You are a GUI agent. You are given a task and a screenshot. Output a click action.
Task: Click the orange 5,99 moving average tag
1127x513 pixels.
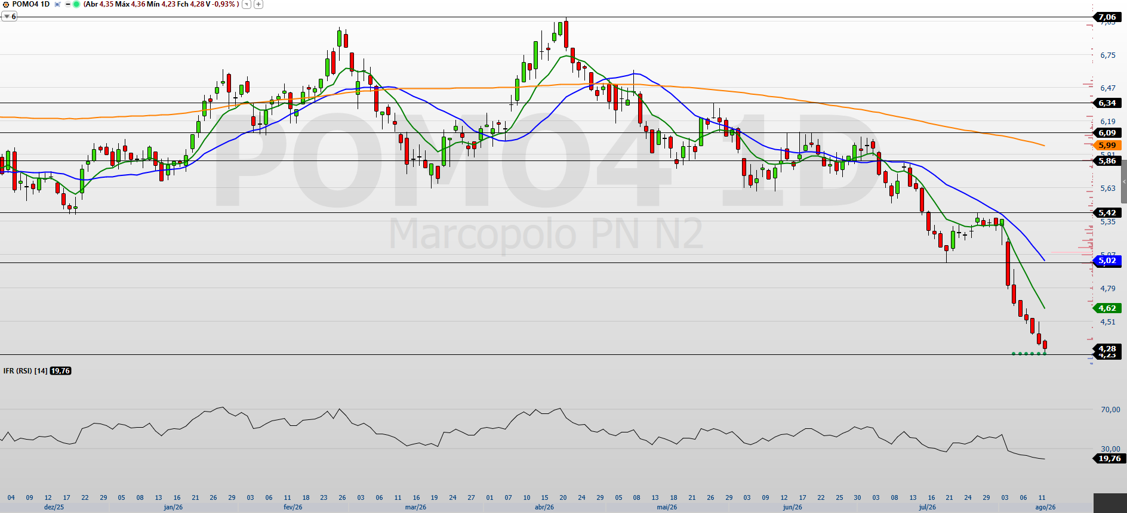(1107, 146)
